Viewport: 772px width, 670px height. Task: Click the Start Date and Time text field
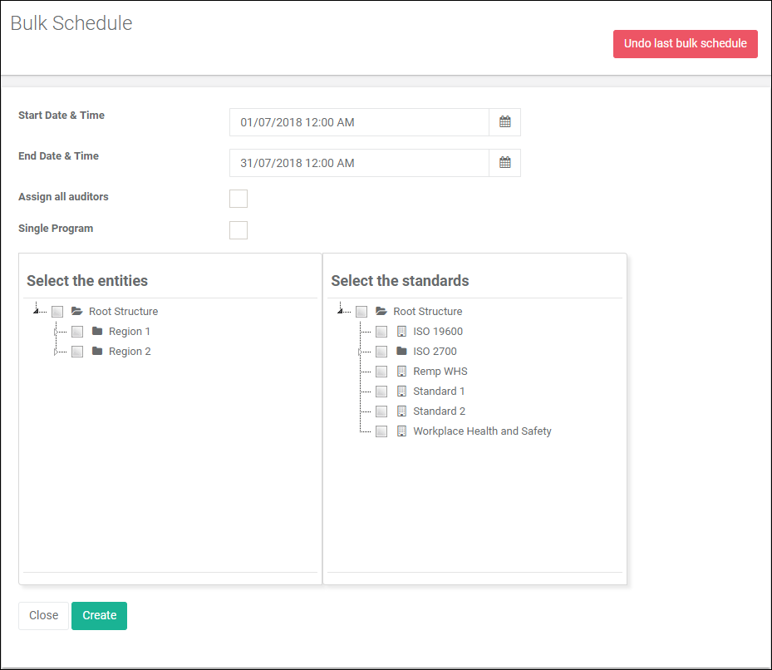(x=357, y=121)
